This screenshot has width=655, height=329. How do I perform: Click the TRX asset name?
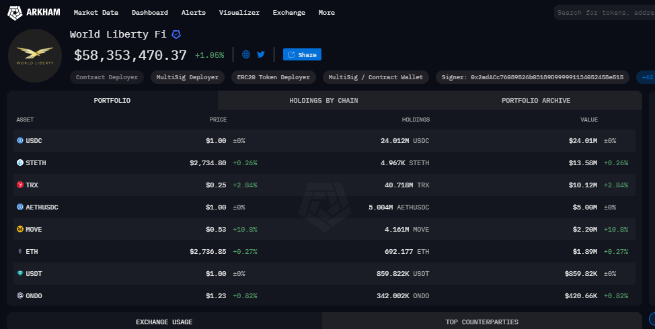click(32, 185)
